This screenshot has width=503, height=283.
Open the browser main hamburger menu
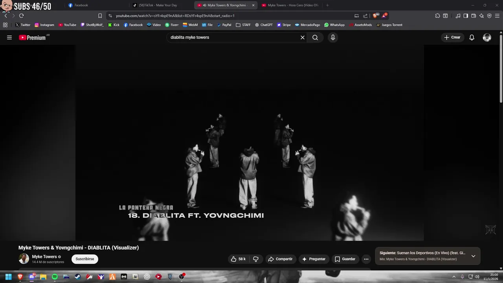[497, 16]
